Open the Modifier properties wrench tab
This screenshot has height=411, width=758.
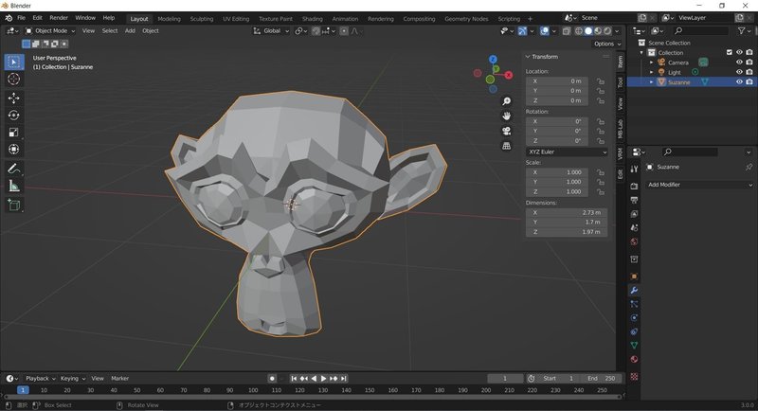coord(634,291)
